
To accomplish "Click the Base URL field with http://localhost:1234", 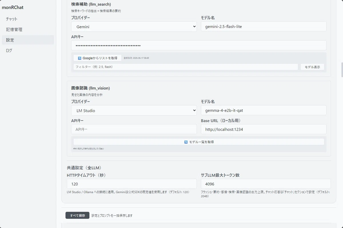I will point(264,129).
